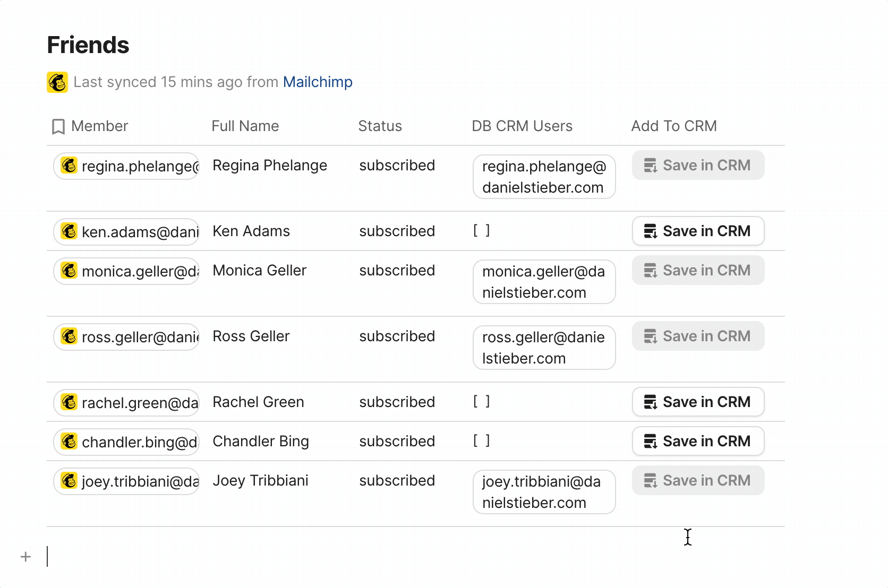Click the bookmark icon in the Member header
This screenshot has height=588, width=888.
[x=58, y=127]
